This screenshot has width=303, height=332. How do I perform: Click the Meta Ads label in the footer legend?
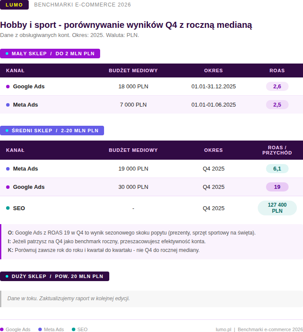coord(54,329)
